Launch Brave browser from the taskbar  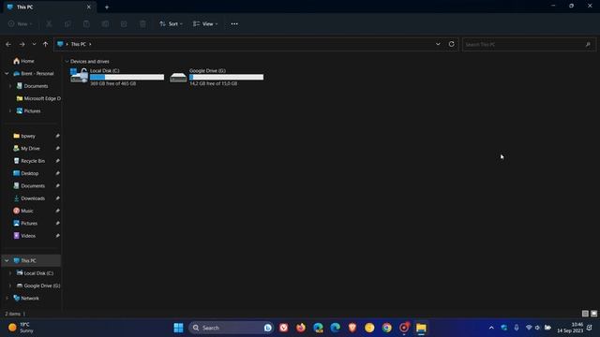click(x=352, y=328)
